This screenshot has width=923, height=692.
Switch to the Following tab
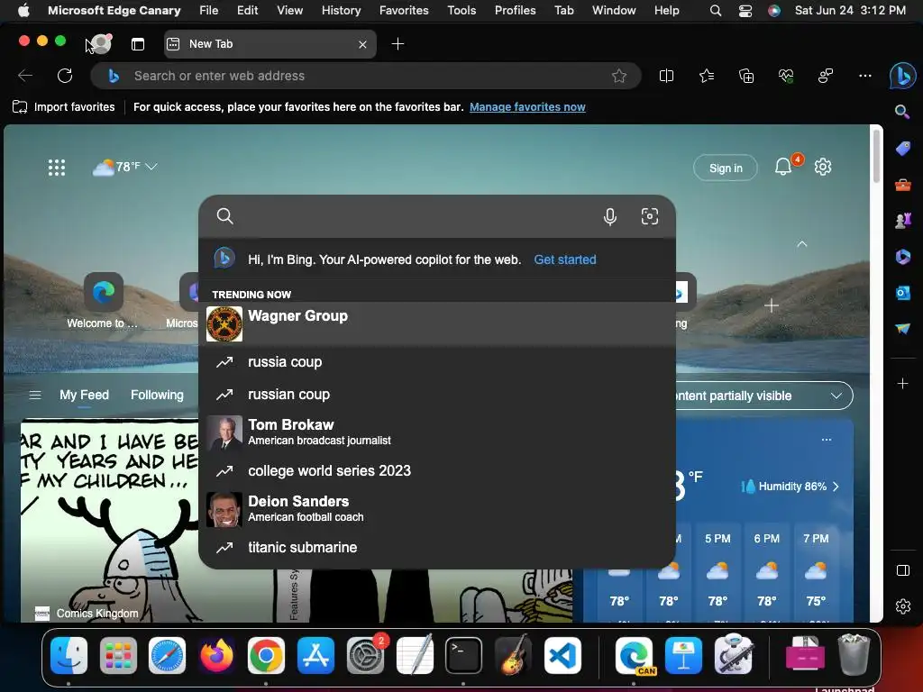tap(157, 395)
